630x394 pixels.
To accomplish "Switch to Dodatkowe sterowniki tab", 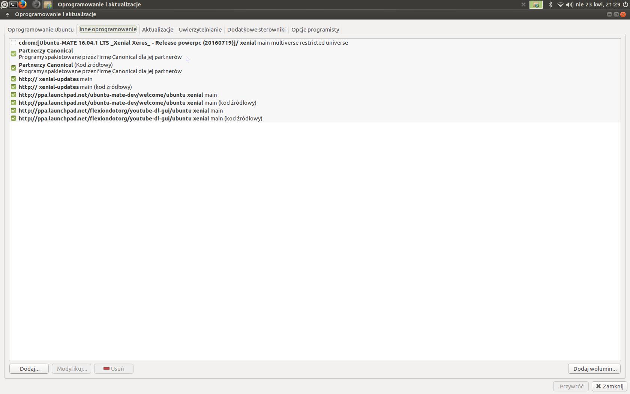I will click(256, 29).
